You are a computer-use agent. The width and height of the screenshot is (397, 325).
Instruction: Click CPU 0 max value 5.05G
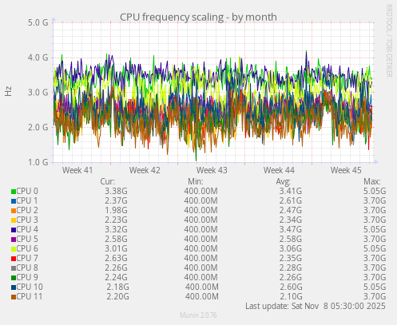point(375,191)
